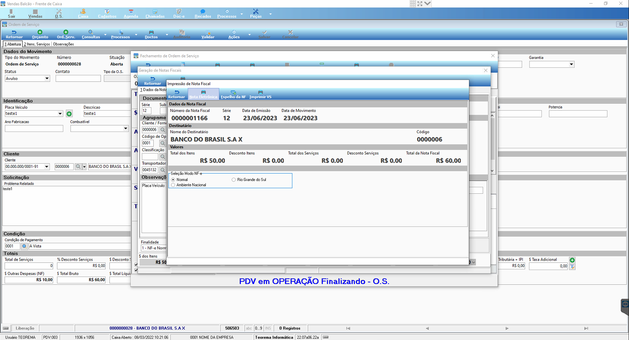The height and width of the screenshot is (340, 629).
Task: Open Peças in main toolbar
Action: coord(256,13)
